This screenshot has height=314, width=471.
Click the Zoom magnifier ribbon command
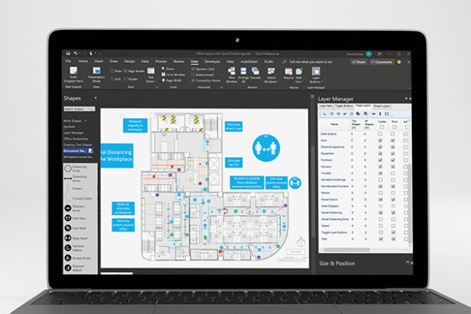pyautogui.click(x=168, y=69)
